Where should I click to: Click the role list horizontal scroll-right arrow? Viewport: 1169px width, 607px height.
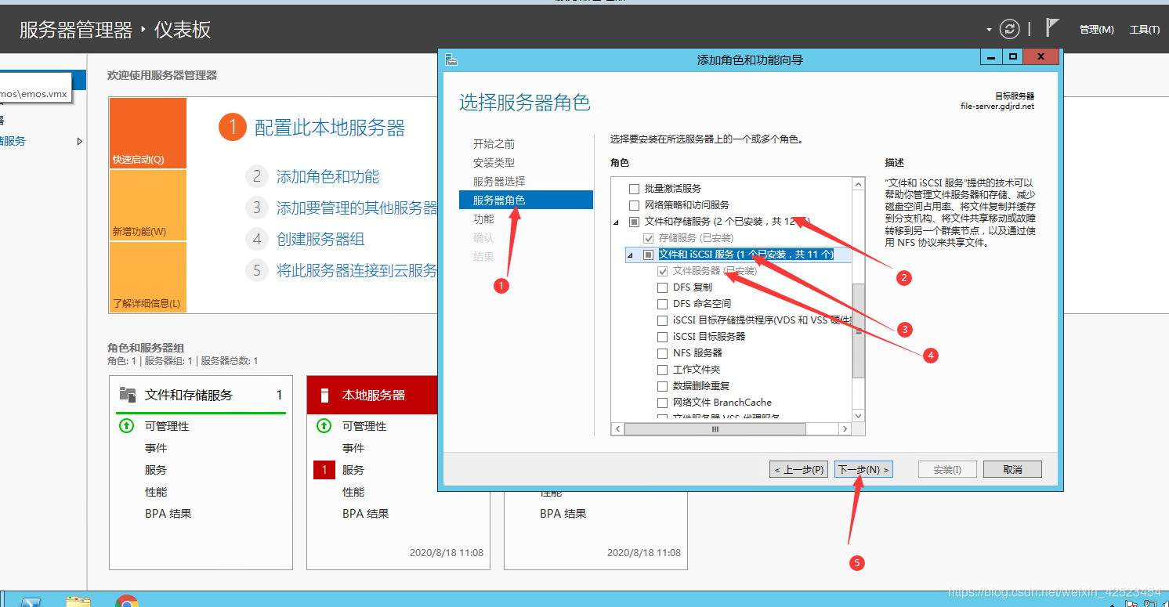845,429
